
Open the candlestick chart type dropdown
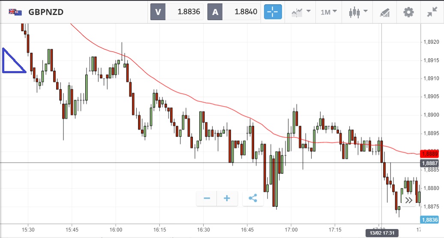pyautogui.click(x=358, y=12)
